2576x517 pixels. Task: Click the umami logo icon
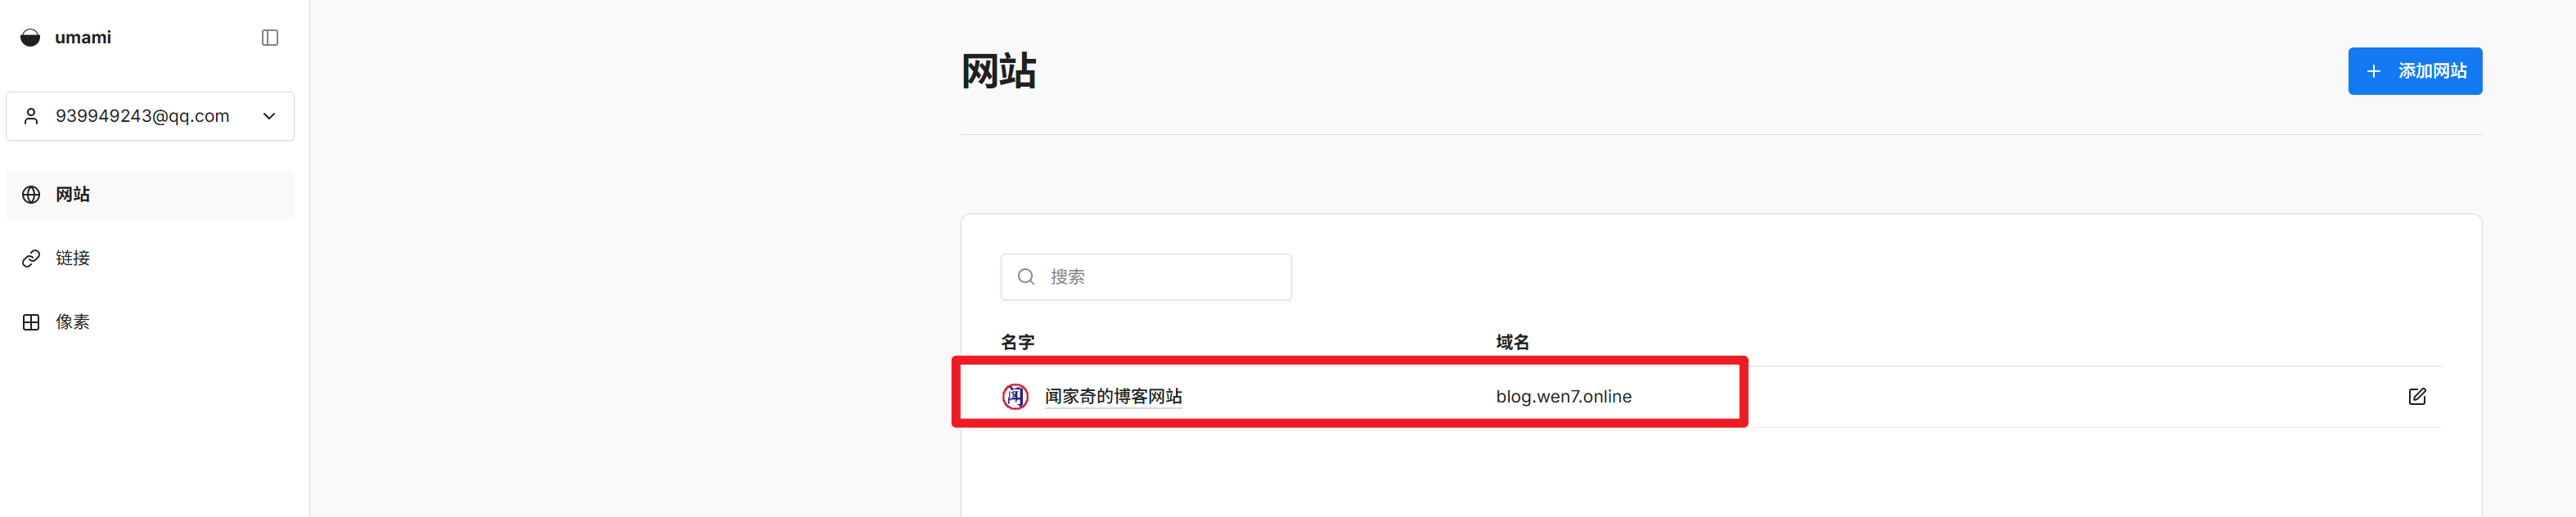(31, 38)
